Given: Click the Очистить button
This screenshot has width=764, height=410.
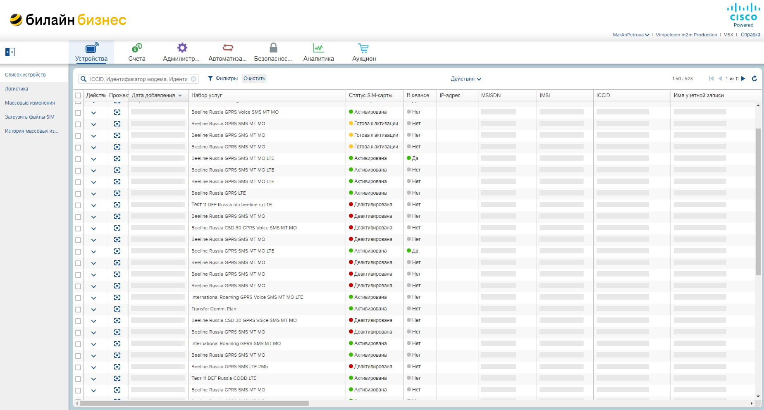Looking at the screenshot, I should [x=254, y=79].
